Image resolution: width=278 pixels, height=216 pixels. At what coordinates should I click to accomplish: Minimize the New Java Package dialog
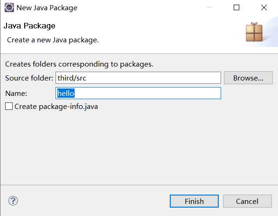coord(209,7)
